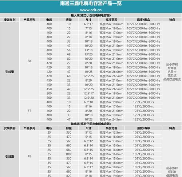
Task: Click the 高度Max 24.5mm cell
Action: tap(111, 119)
